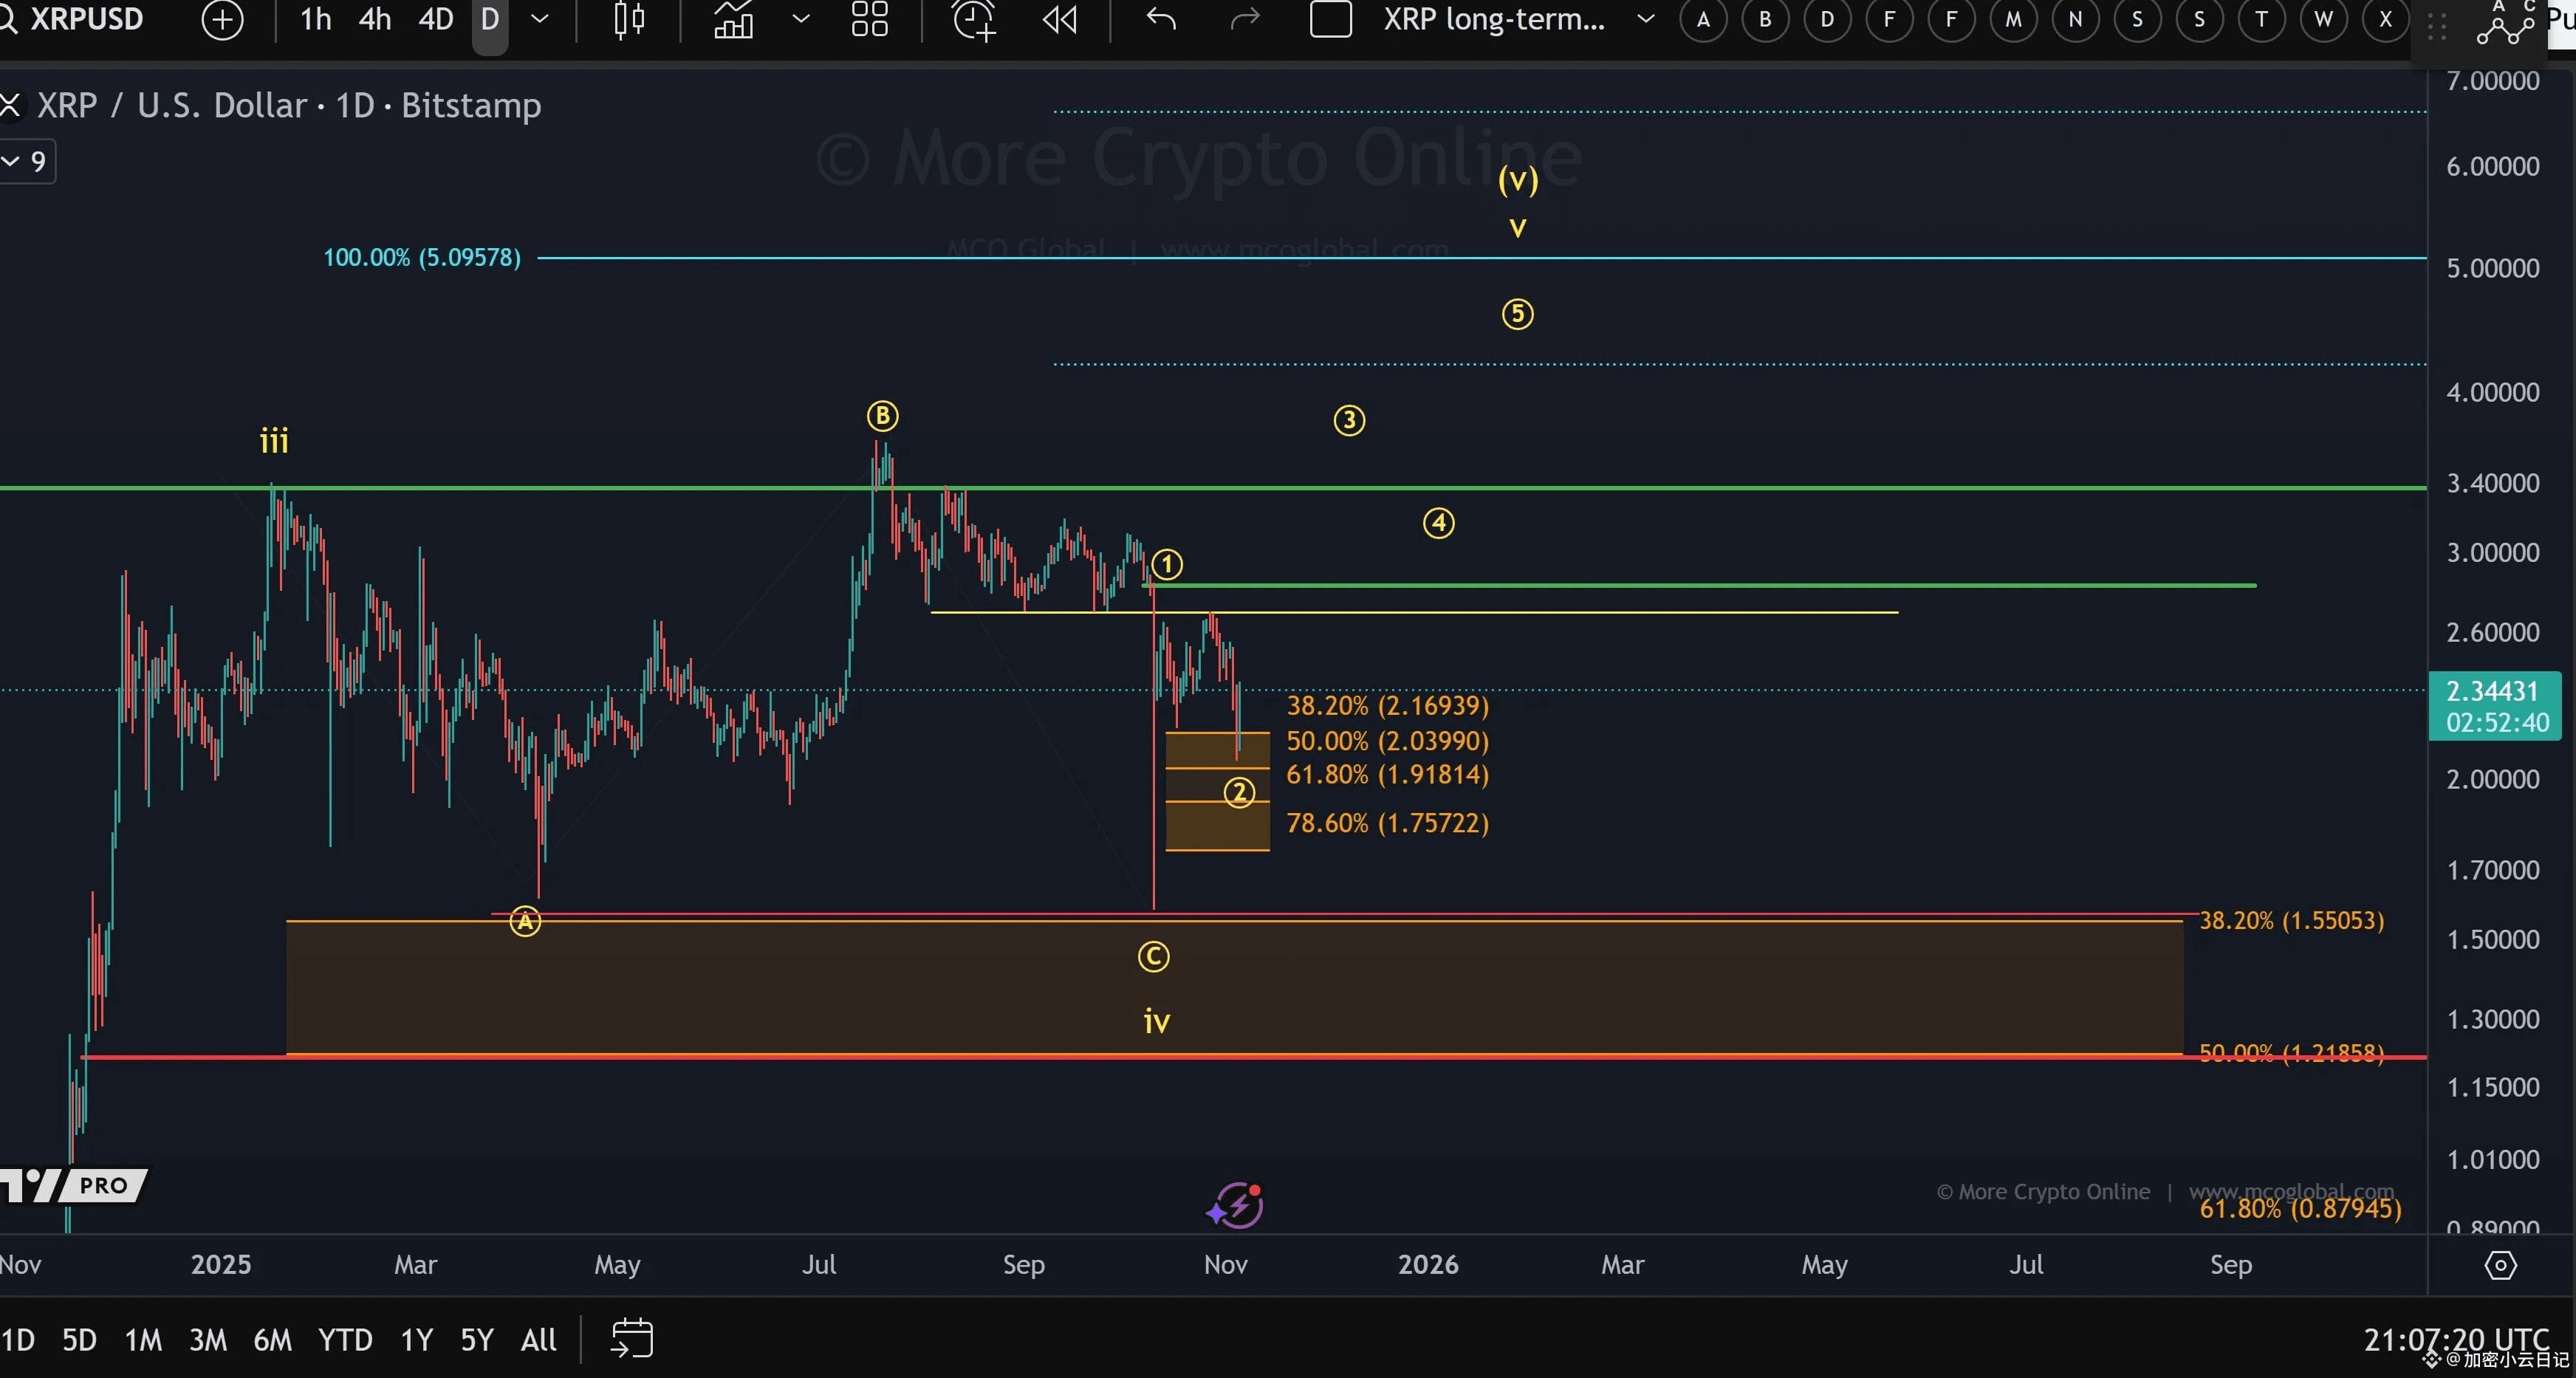
Task: Click the undo arrow
Action: pyautogui.click(x=1161, y=19)
